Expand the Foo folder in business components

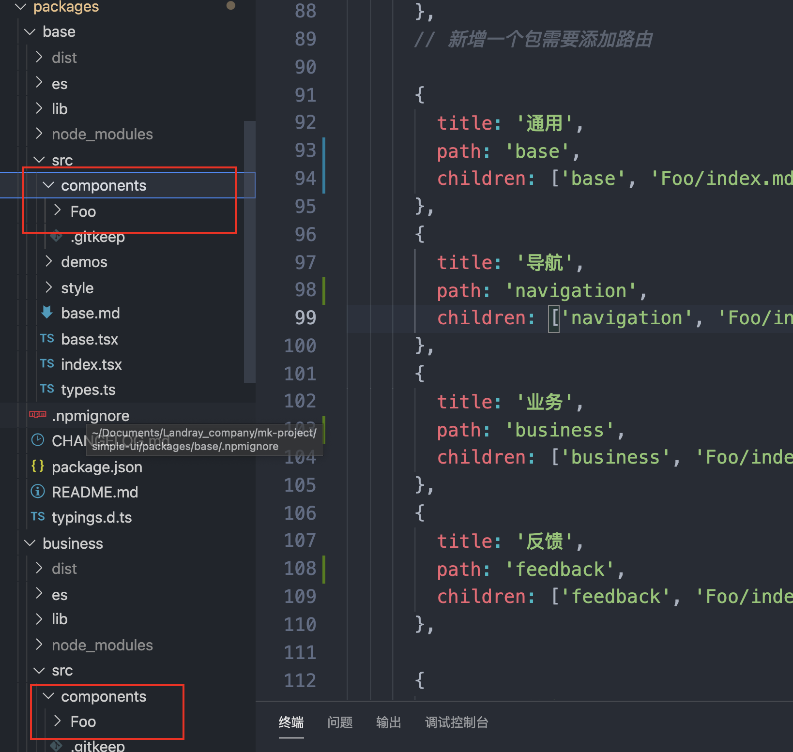pos(58,722)
